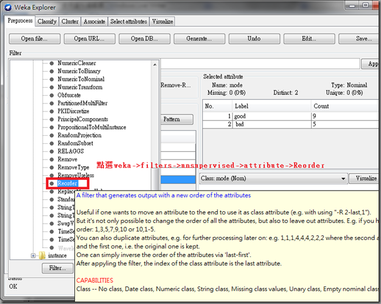Click the Count column header

tap(344, 106)
